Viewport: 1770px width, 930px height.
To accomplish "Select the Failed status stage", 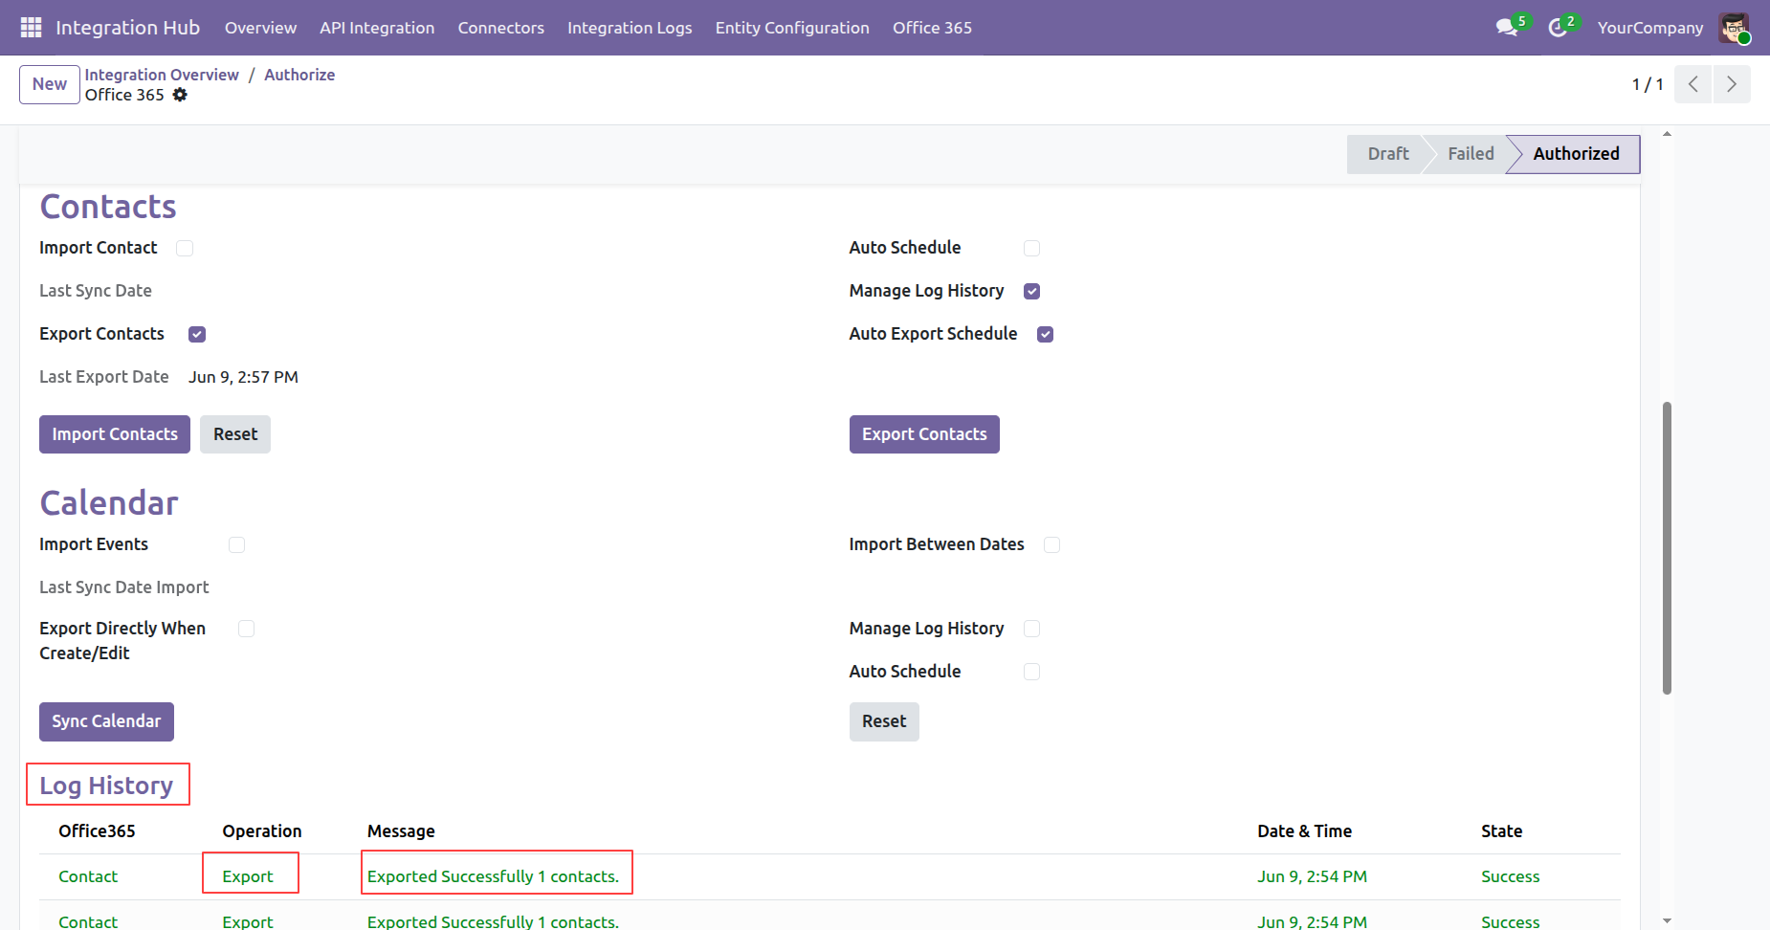I will click(1471, 154).
